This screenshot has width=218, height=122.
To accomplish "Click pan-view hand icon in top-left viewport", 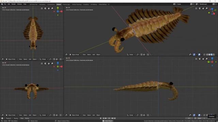I will tap(49, 8).
